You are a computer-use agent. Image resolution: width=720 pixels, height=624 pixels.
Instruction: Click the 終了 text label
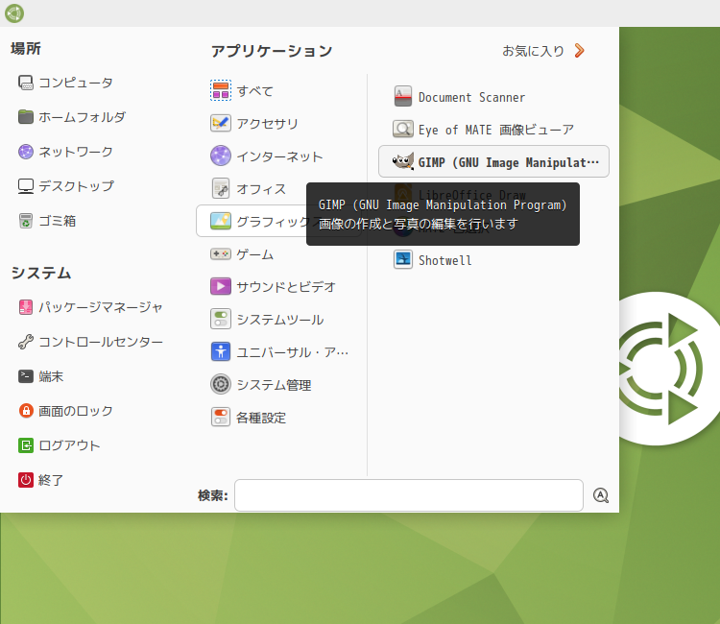(51, 480)
